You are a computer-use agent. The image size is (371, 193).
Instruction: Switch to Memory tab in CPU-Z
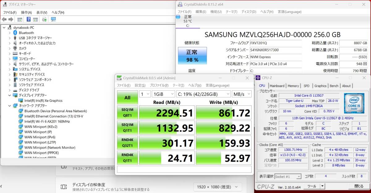293,86
